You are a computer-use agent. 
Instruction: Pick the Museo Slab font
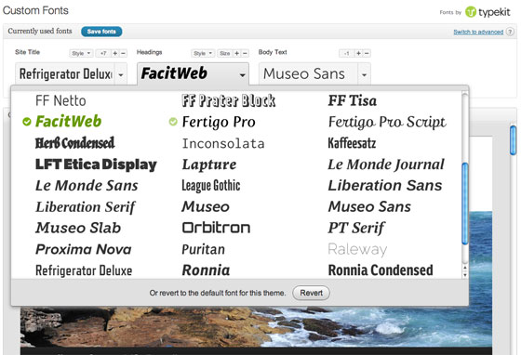78,228
